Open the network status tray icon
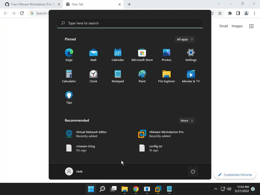The width and height of the screenshot is (260, 195). [223, 189]
